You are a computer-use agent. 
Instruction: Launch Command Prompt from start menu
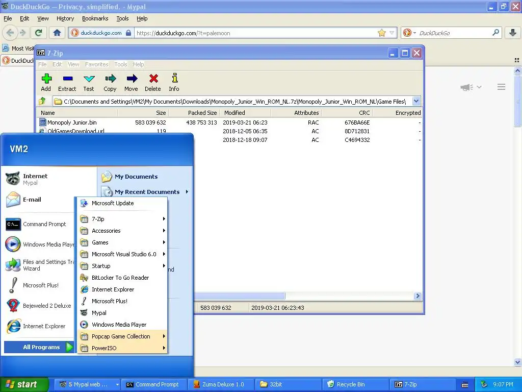[39, 225]
